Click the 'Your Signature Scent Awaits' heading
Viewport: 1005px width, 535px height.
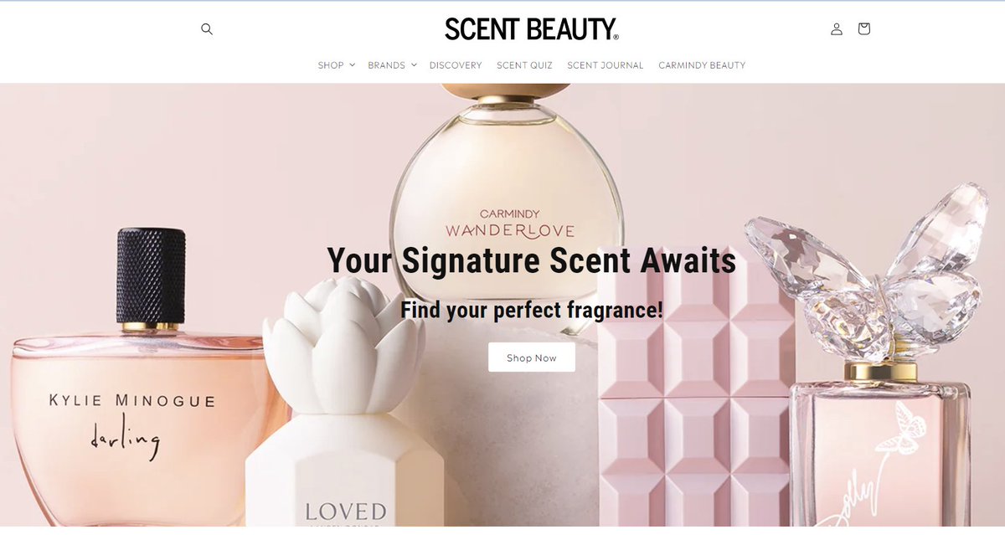[x=532, y=260]
